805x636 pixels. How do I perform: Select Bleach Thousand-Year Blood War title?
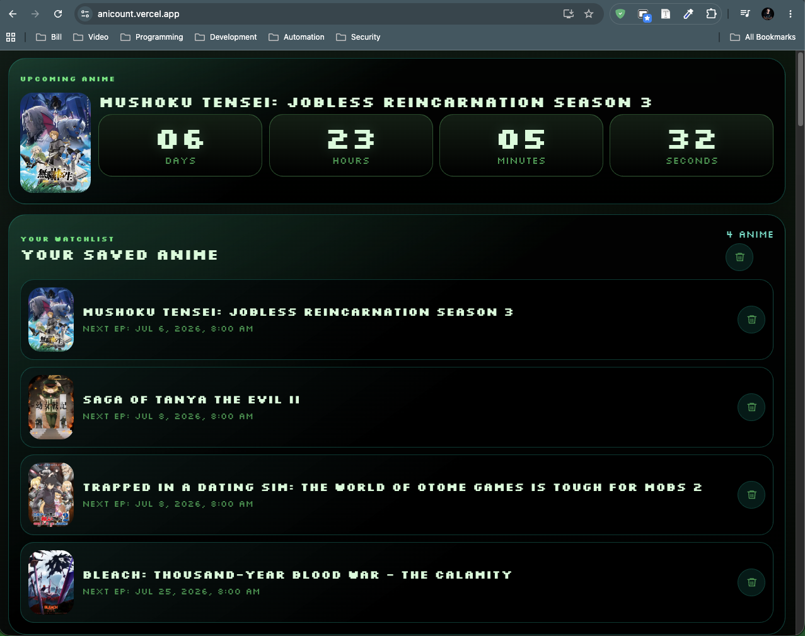(297, 575)
